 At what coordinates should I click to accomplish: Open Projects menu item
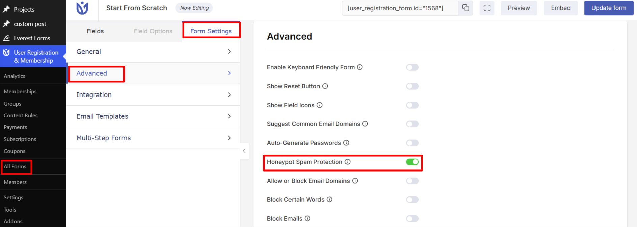click(x=24, y=9)
